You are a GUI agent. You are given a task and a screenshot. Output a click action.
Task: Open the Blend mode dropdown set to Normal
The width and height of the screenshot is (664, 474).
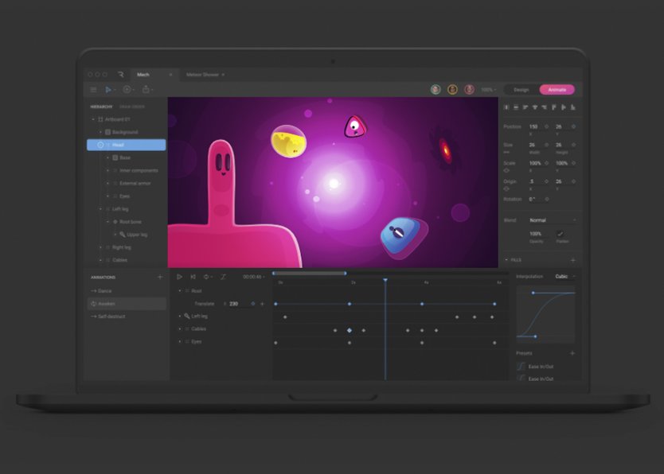[552, 220]
